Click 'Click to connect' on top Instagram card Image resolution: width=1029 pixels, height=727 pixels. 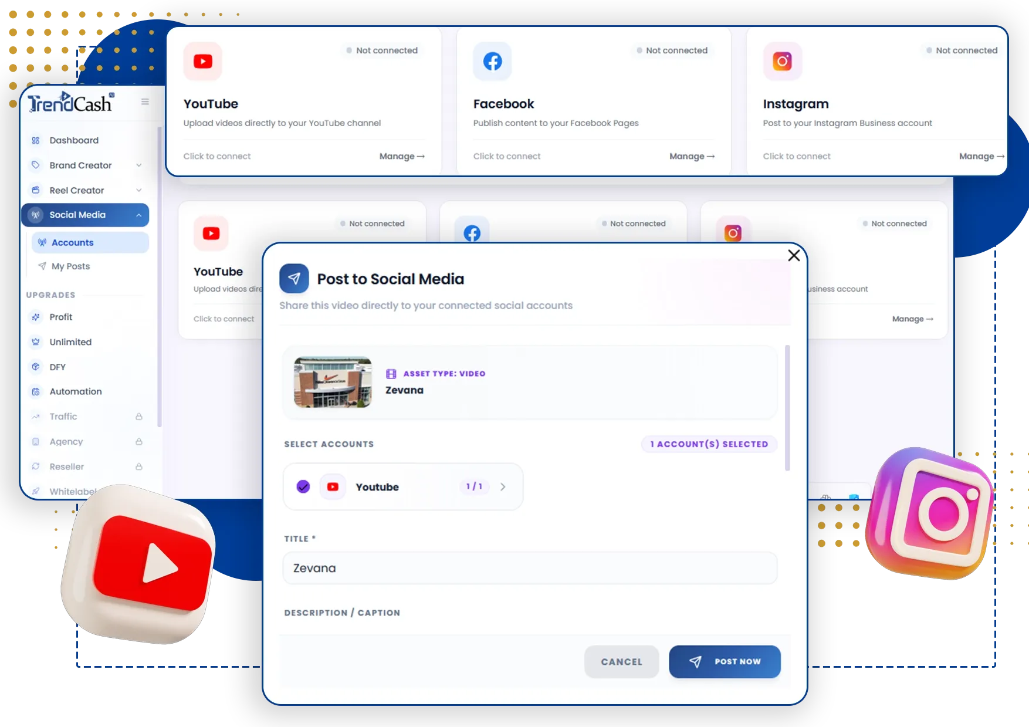point(797,156)
